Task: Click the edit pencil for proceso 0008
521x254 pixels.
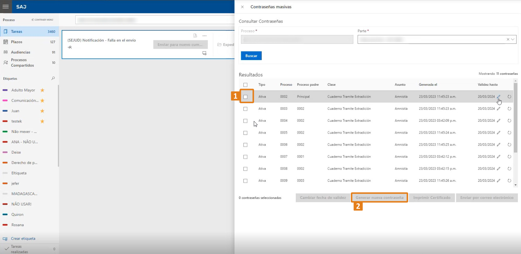Action: [499, 169]
